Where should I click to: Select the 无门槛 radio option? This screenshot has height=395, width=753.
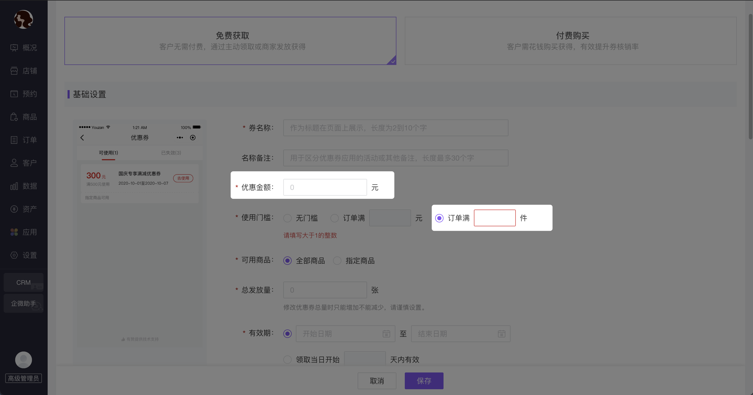tap(287, 218)
